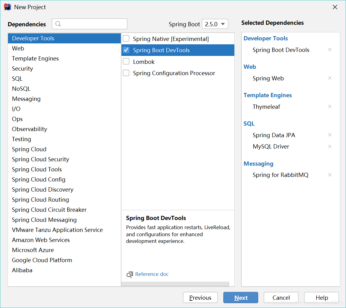Screen dimensions: 346x308
Task: Select the Spring Cloud Config category
Action: pos(65,179)
